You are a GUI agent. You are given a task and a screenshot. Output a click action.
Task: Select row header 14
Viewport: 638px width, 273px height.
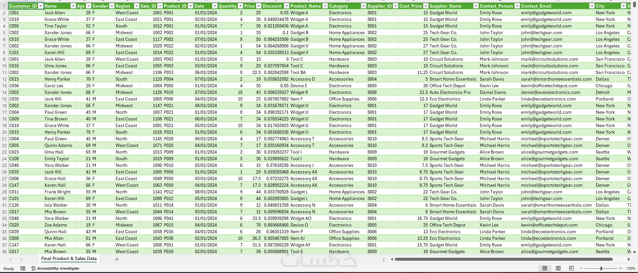(x=4, y=92)
